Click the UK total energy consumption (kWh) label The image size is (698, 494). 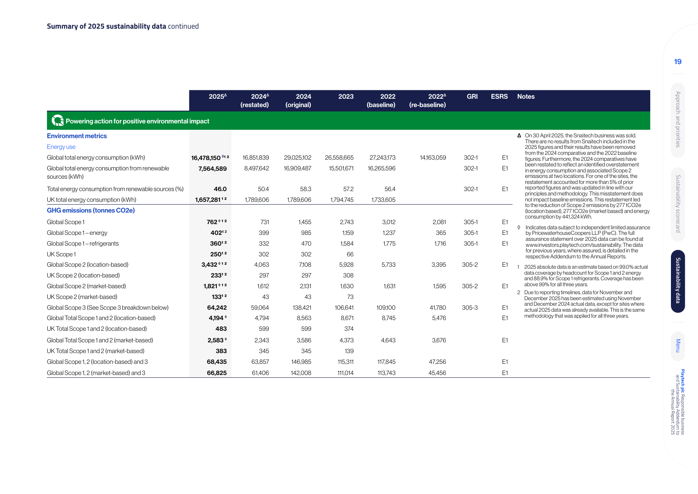point(92,200)
